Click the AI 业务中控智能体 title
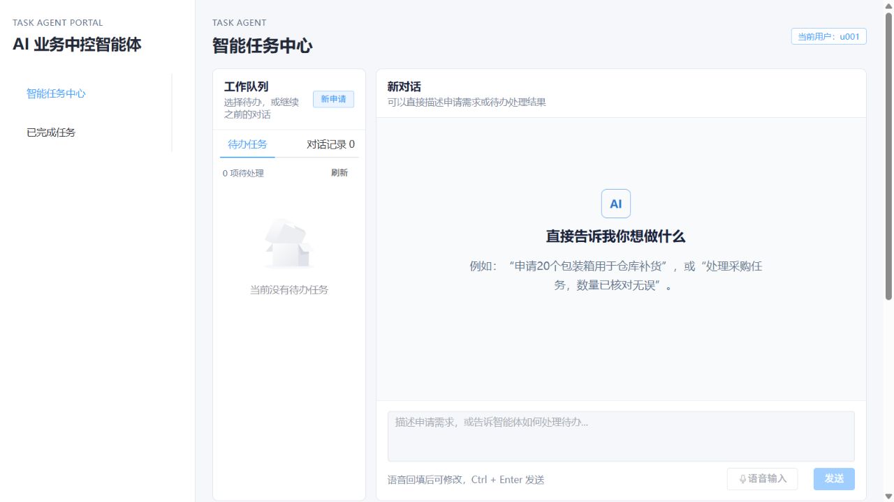 tap(77, 45)
